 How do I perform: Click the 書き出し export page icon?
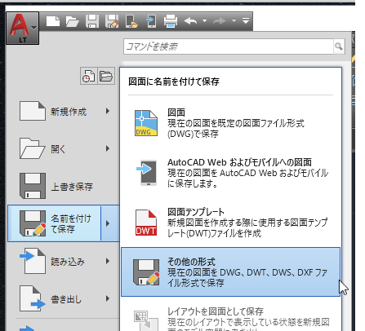(x=33, y=298)
